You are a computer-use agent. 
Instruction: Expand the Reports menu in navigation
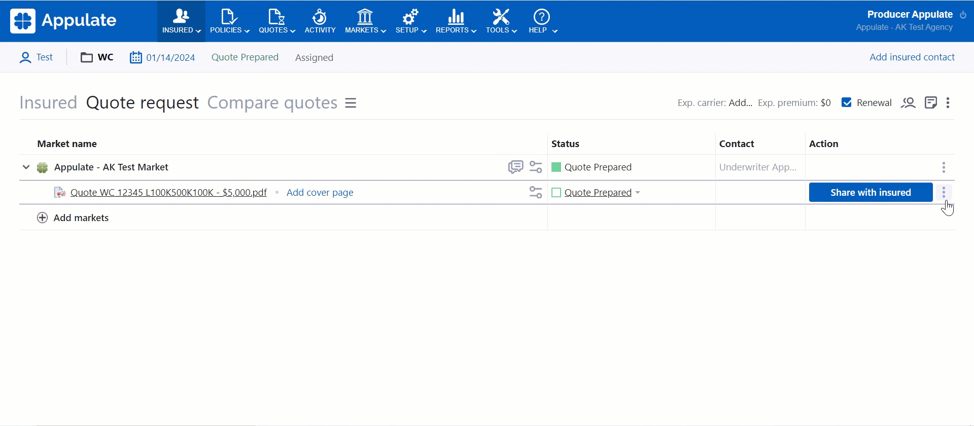tap(456, 21)
